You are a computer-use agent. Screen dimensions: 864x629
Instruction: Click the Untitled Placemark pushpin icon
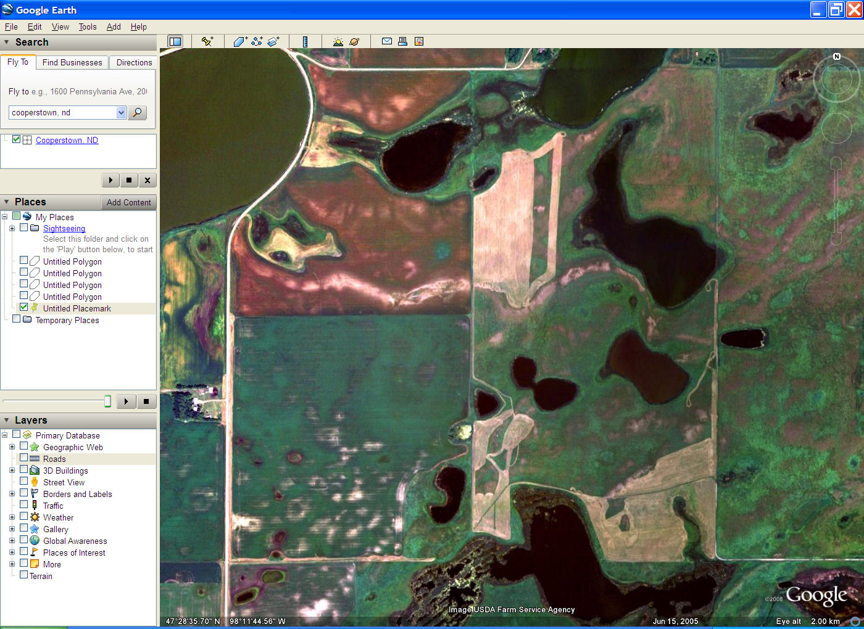[x=35, y=308]
